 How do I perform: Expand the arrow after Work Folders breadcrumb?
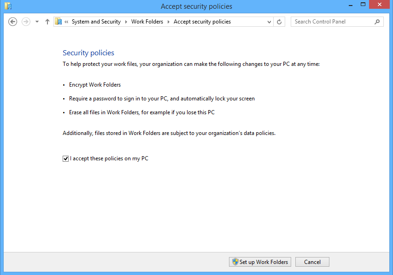(x=169, y=22)
